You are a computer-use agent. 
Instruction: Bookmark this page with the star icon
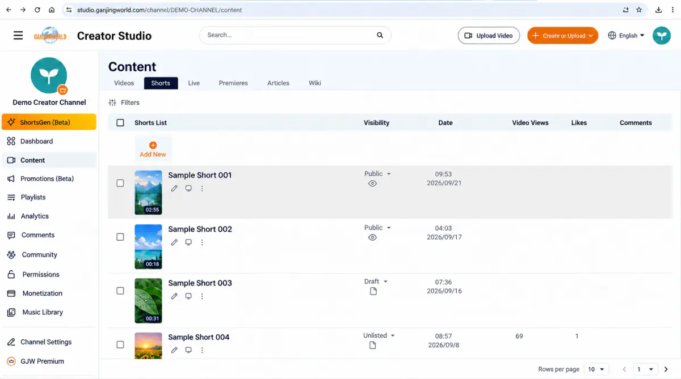click(x=639, y=10)
